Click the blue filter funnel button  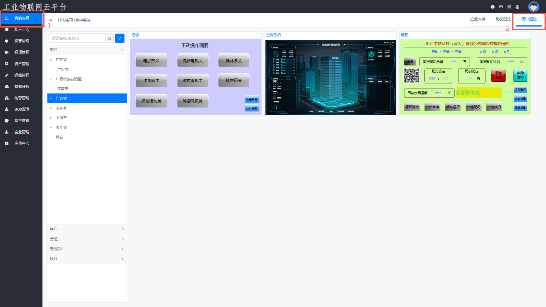click(120, 38)
